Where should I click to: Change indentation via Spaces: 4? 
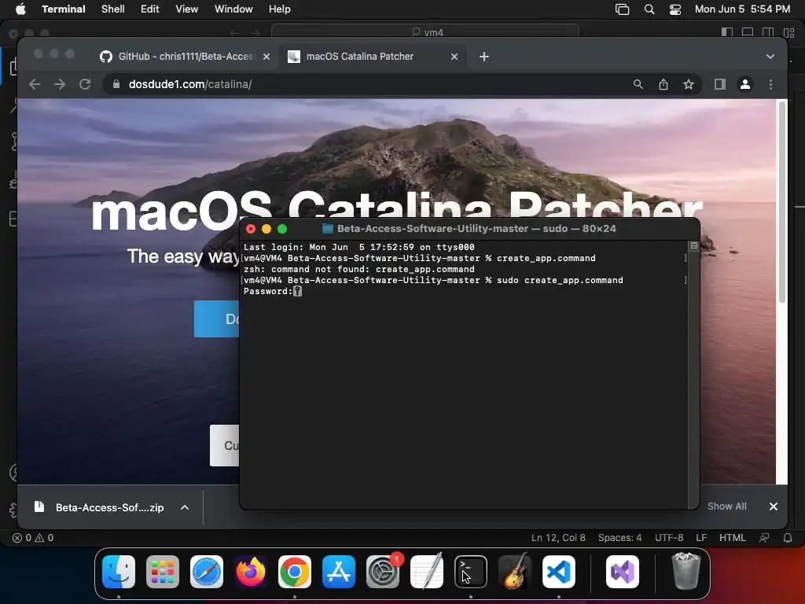619,538
